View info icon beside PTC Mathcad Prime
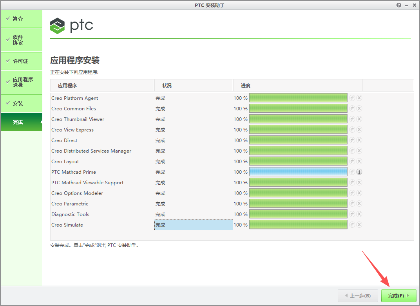420x306 pixels. (x=360, y=172)
